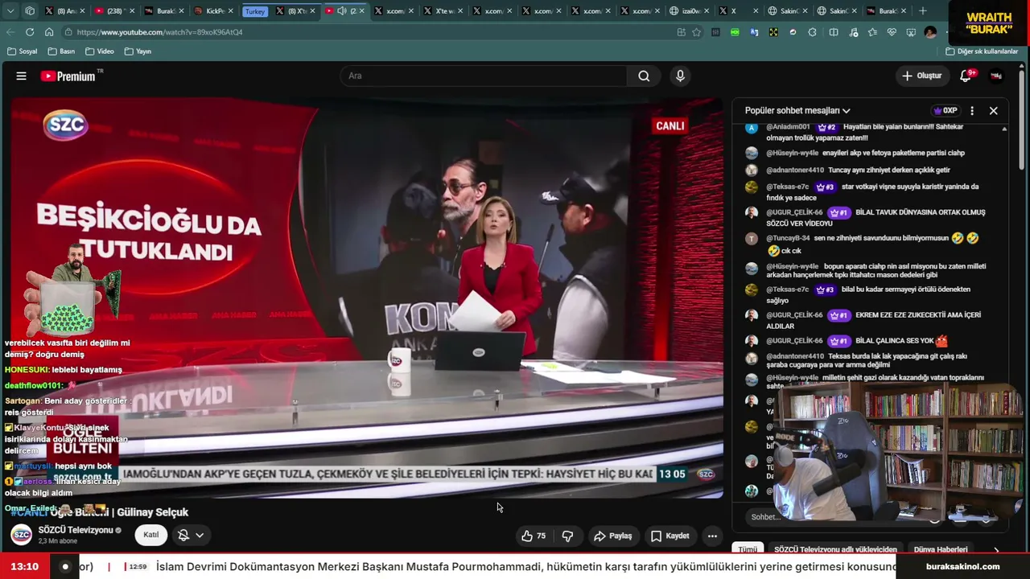The height and width of the screenshot is (579, 1030).
Task: Open the Basın bookmarks folder
Action: pos(61,51)
